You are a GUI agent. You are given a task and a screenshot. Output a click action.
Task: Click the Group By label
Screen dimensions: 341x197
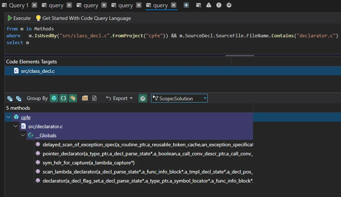37,98
